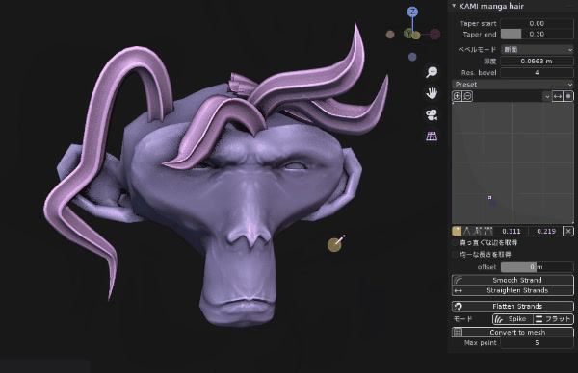Screen dimensions: 578x373
Task: Open the Preset dropdown
Action: click(512, 85)
